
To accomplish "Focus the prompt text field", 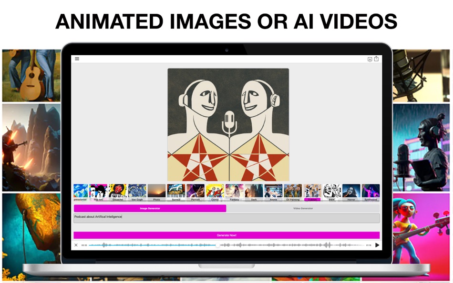I will pos(226,218).
